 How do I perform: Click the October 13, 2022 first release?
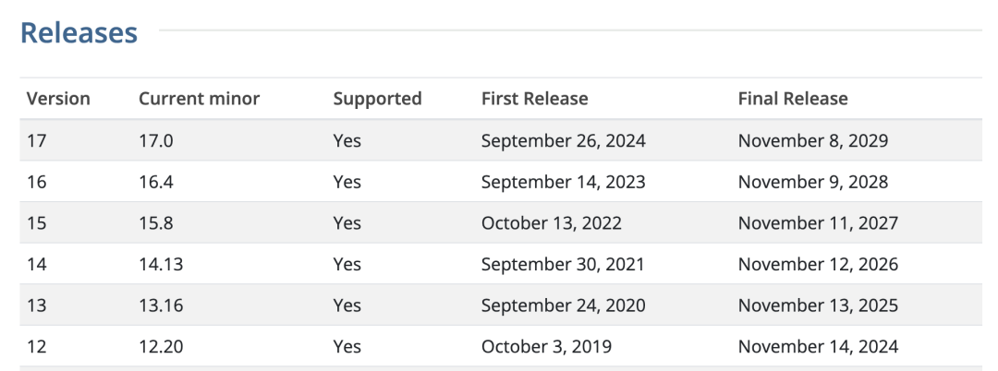[551, 223]
